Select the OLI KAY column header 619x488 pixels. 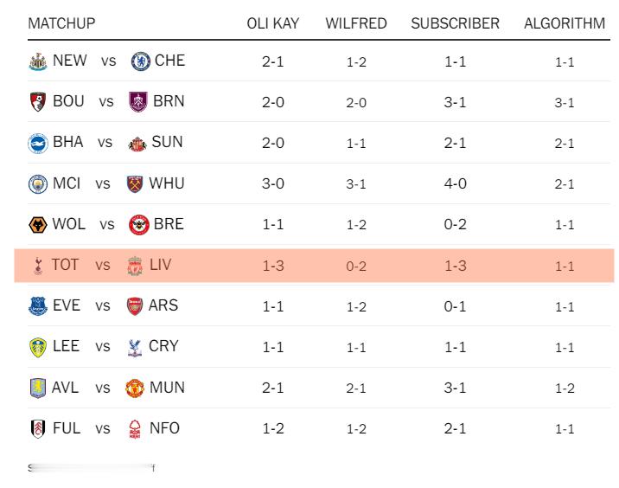coord(273,23)
